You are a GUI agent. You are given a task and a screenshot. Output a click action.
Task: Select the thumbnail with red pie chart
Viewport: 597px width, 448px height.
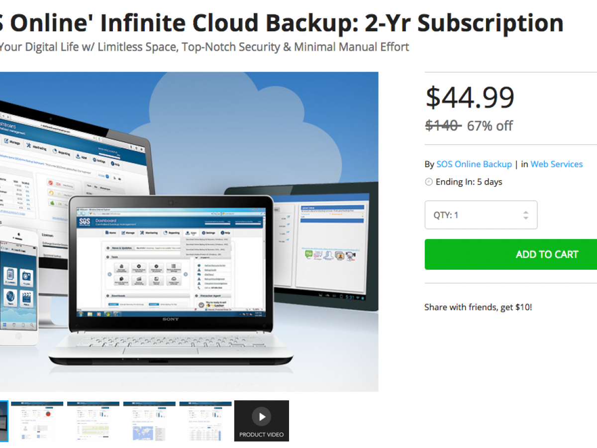pyautogui.click(x=37, y=421)
